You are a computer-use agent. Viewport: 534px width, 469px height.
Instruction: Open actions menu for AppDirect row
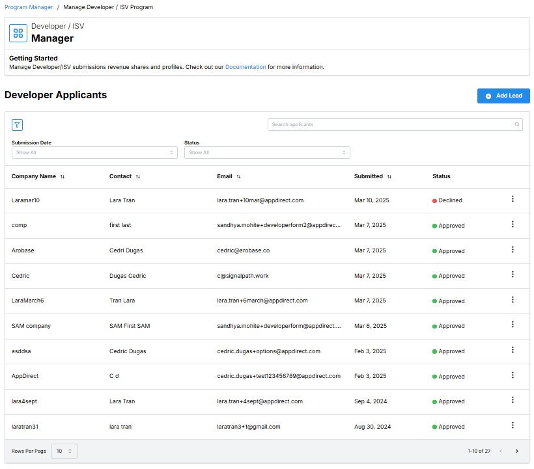(513, 375)
